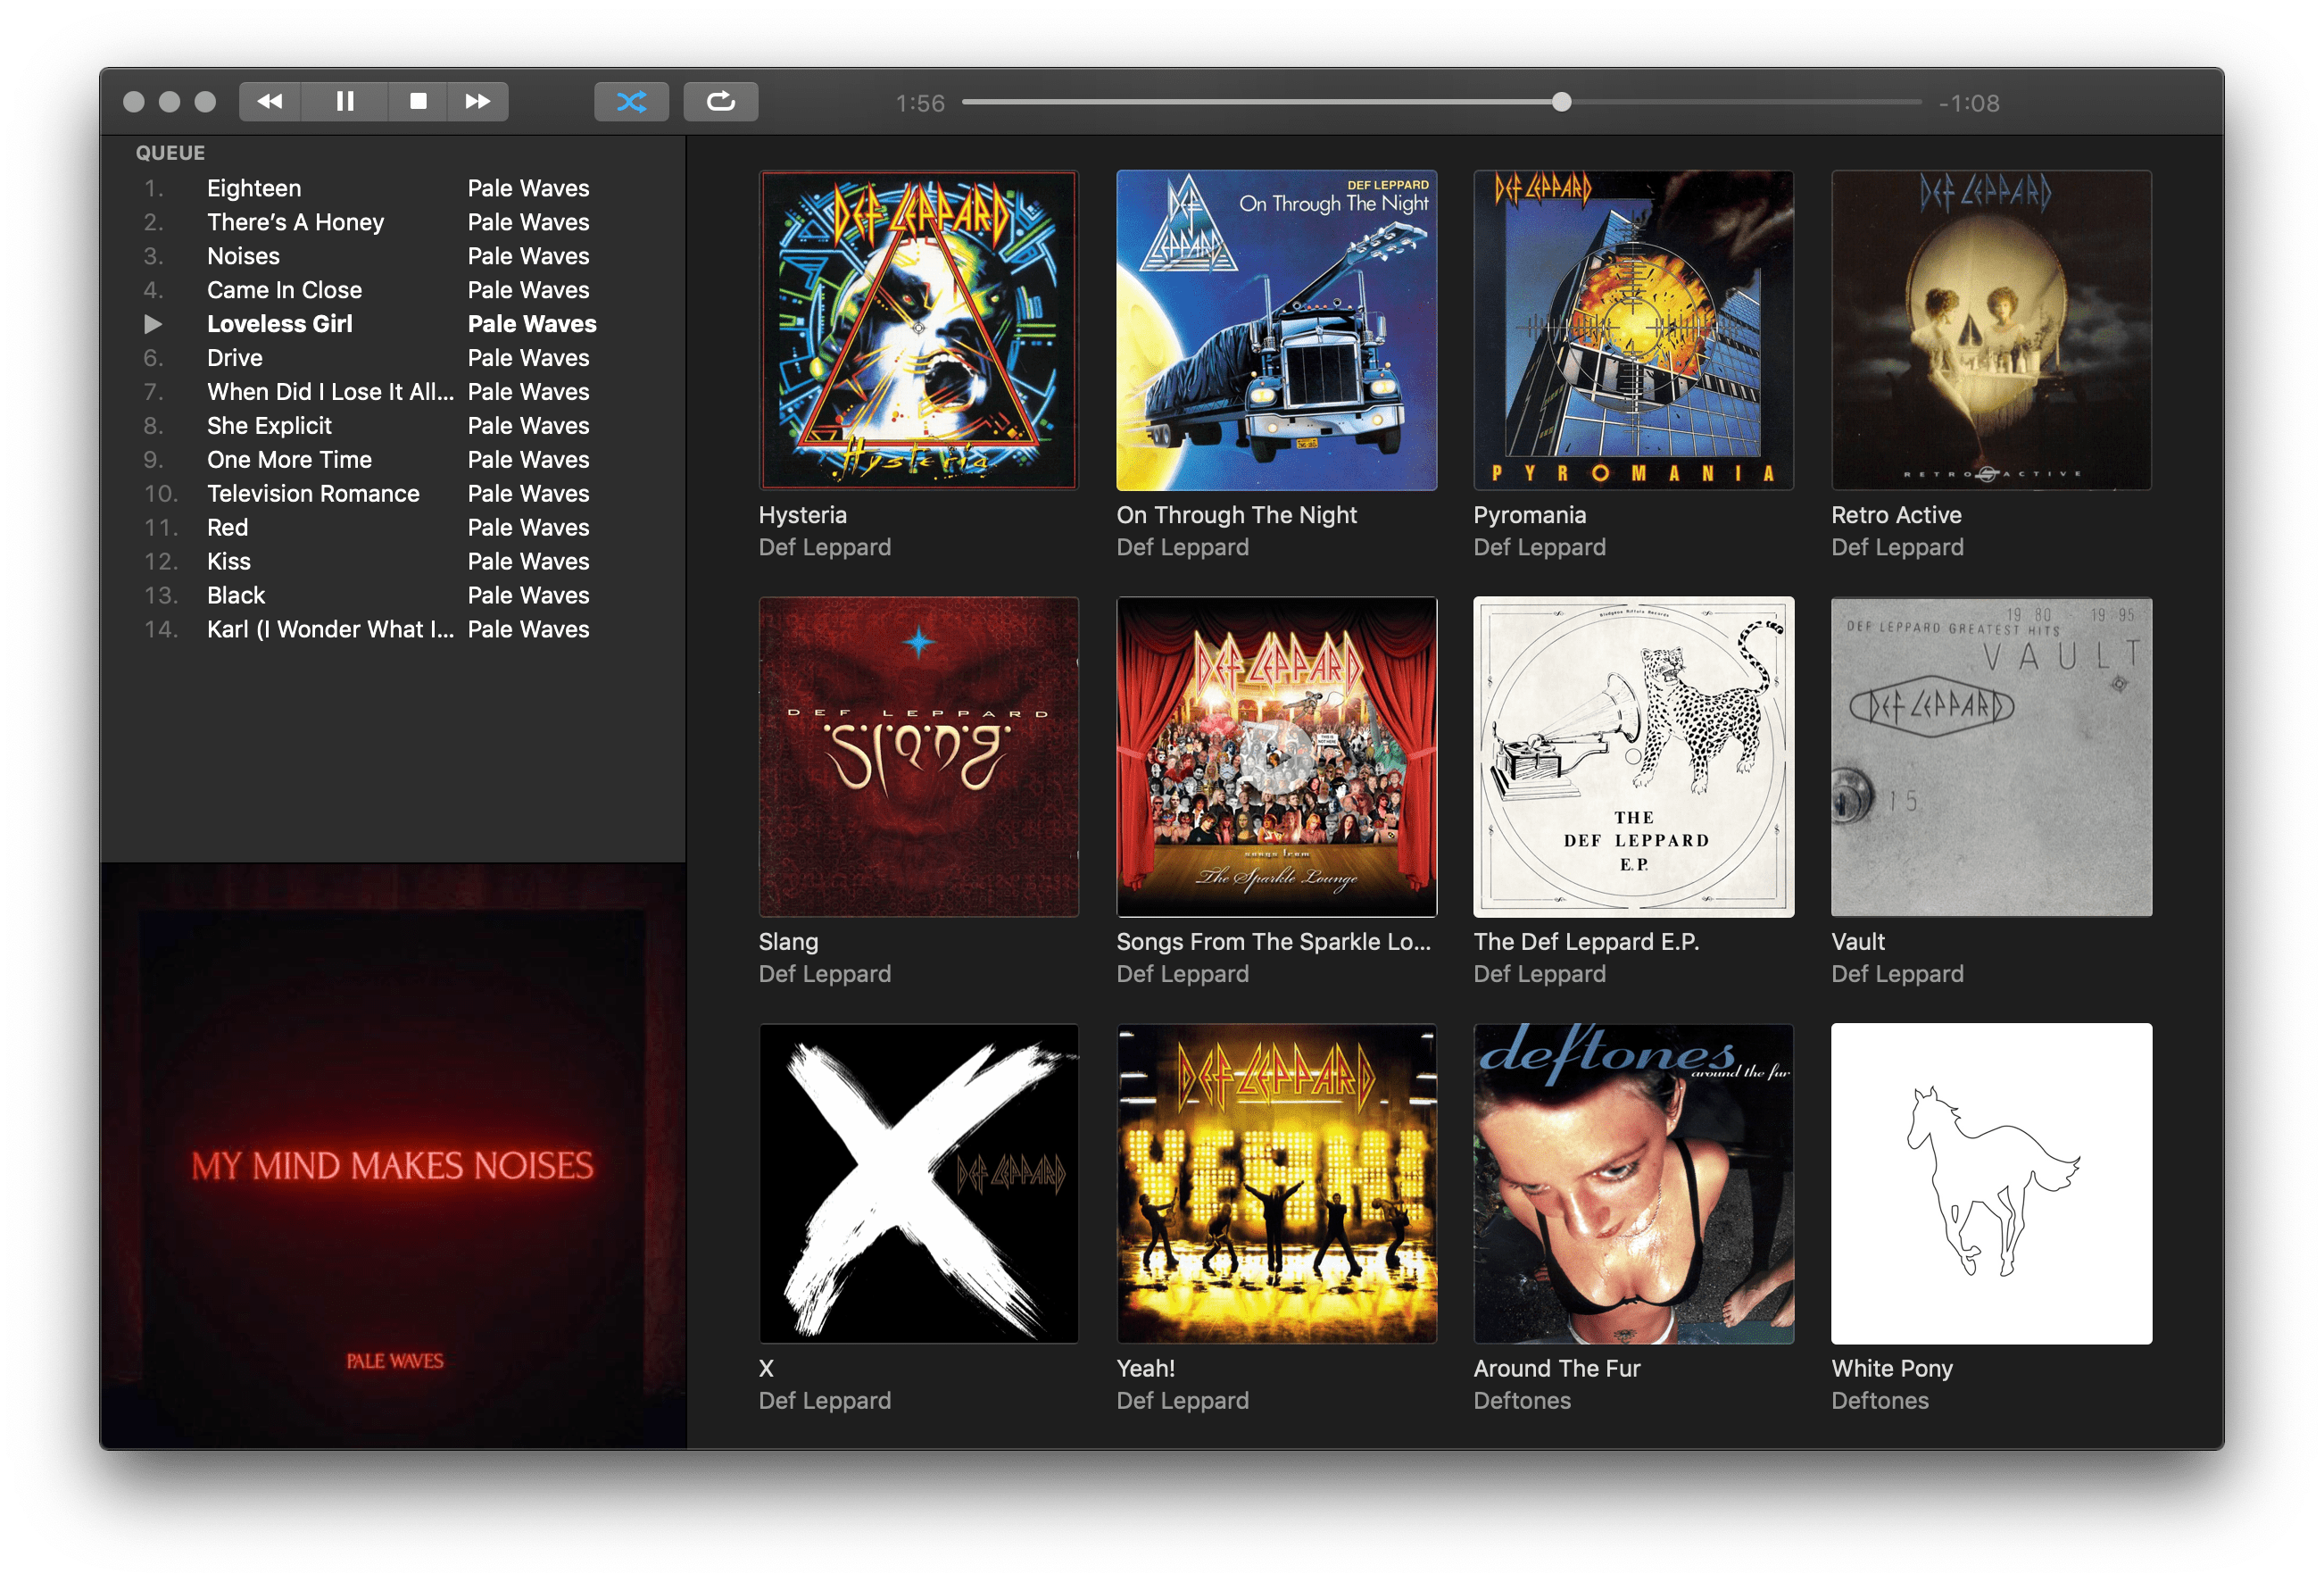The height and width of the screenshot is (1582, 2324).
Task: Click the playing indicator beside Loveless Girl
Action: pos(156,323)
